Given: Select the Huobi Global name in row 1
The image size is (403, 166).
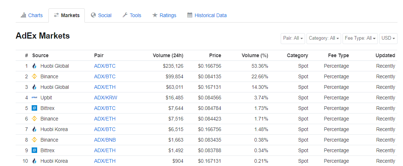Looking at the screenshot, I should click(x=55, y=66).
